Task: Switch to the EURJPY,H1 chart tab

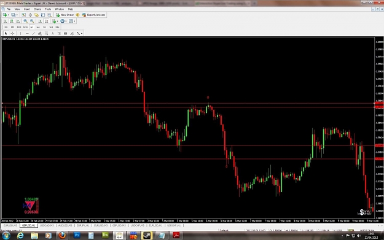Action: pos(83,225)
